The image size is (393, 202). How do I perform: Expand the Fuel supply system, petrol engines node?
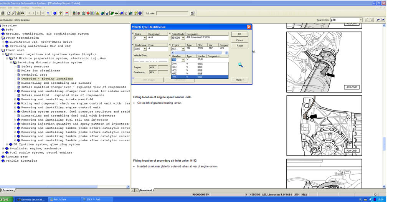(x=3, y=152)
